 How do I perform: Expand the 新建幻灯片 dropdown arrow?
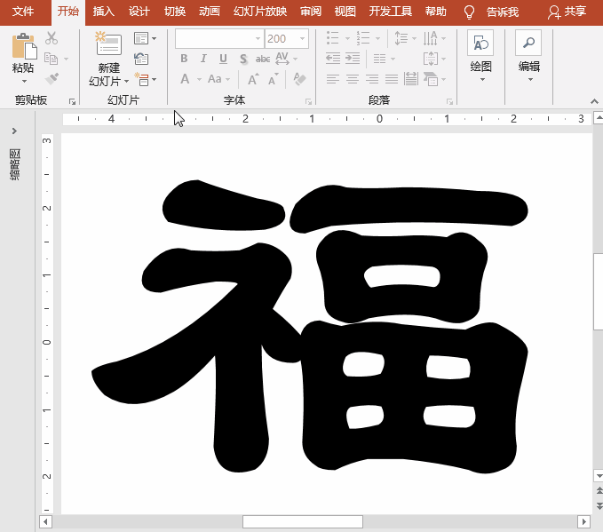click(x=126, y=82)
